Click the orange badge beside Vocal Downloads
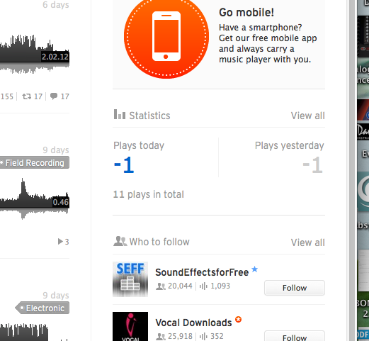The width and height of the screenshot is (369, 341). [x=239, y=320]
